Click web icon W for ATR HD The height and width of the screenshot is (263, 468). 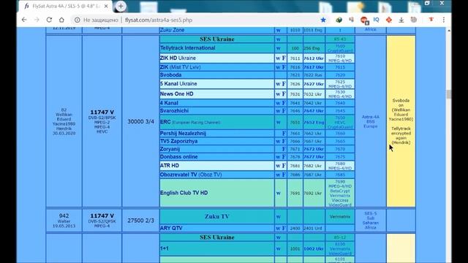coord(278,166)
